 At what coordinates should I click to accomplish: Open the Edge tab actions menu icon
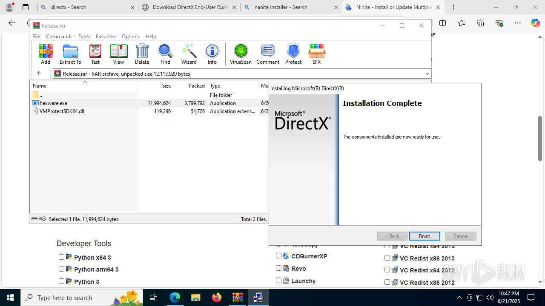coord(26,7)
